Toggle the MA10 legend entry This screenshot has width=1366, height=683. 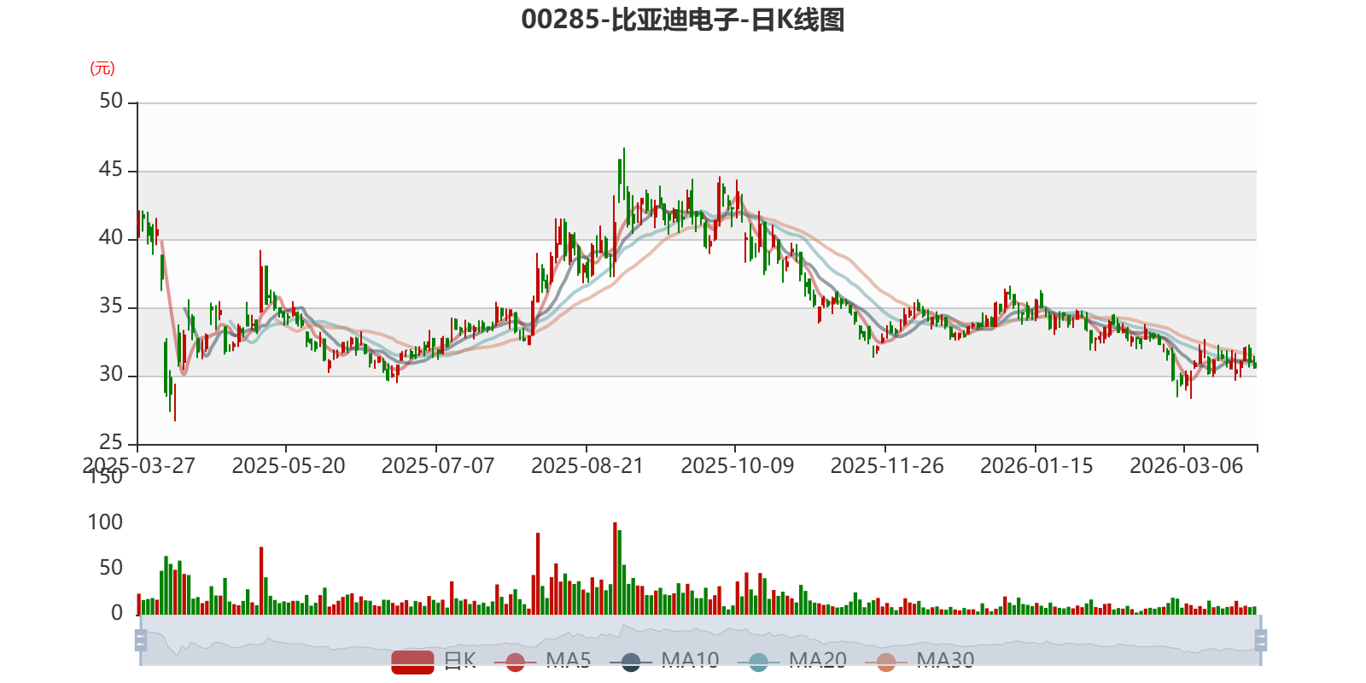(x=665, y=661)
